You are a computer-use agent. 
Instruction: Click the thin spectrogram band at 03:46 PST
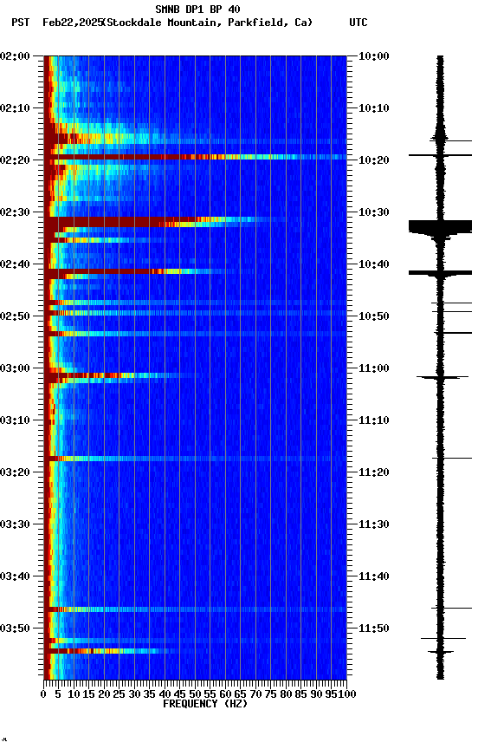coord(195,609)
